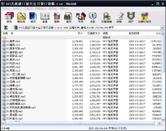Click the 保护 (Protect) shield icon
Screen dimensions: 166x131
pos(131,16)
